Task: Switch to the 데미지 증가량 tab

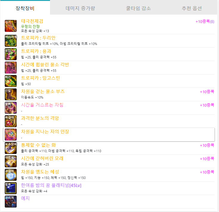Action: tap(80, 8)
